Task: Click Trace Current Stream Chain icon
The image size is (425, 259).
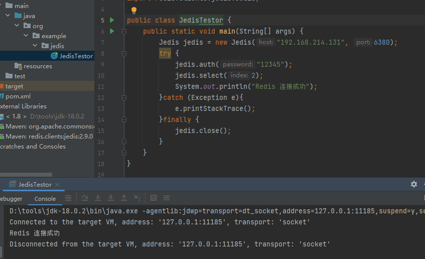Action: (x=167, y=198)
